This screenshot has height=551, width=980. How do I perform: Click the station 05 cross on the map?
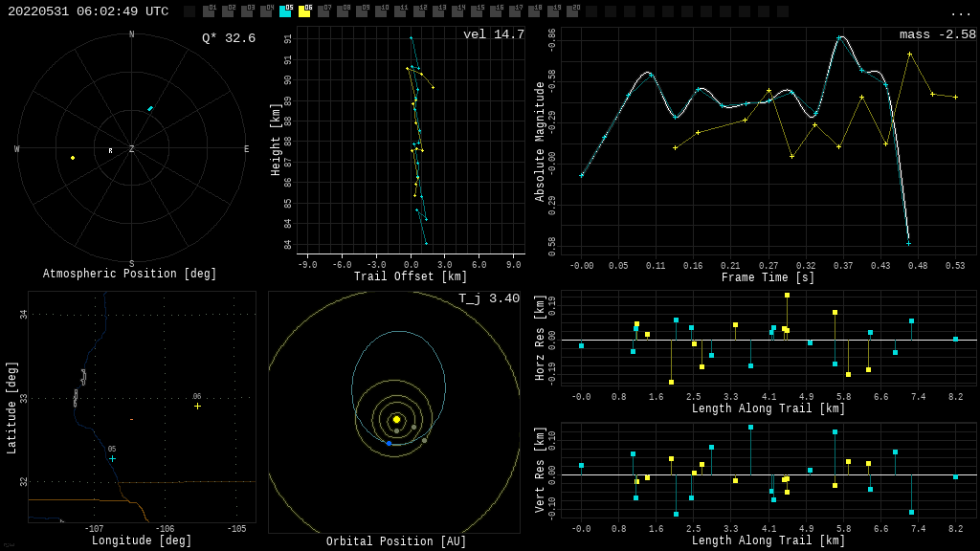coord(112,458)
